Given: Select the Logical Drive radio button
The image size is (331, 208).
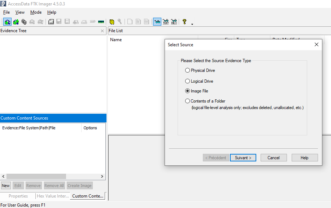Looking at the screenshot, I should [x=187, y=81].
